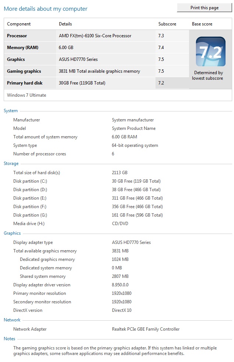Click the Print this page button
Viewport: 234px width, 362px height.
pyautogui.click(x=205, y=8)
